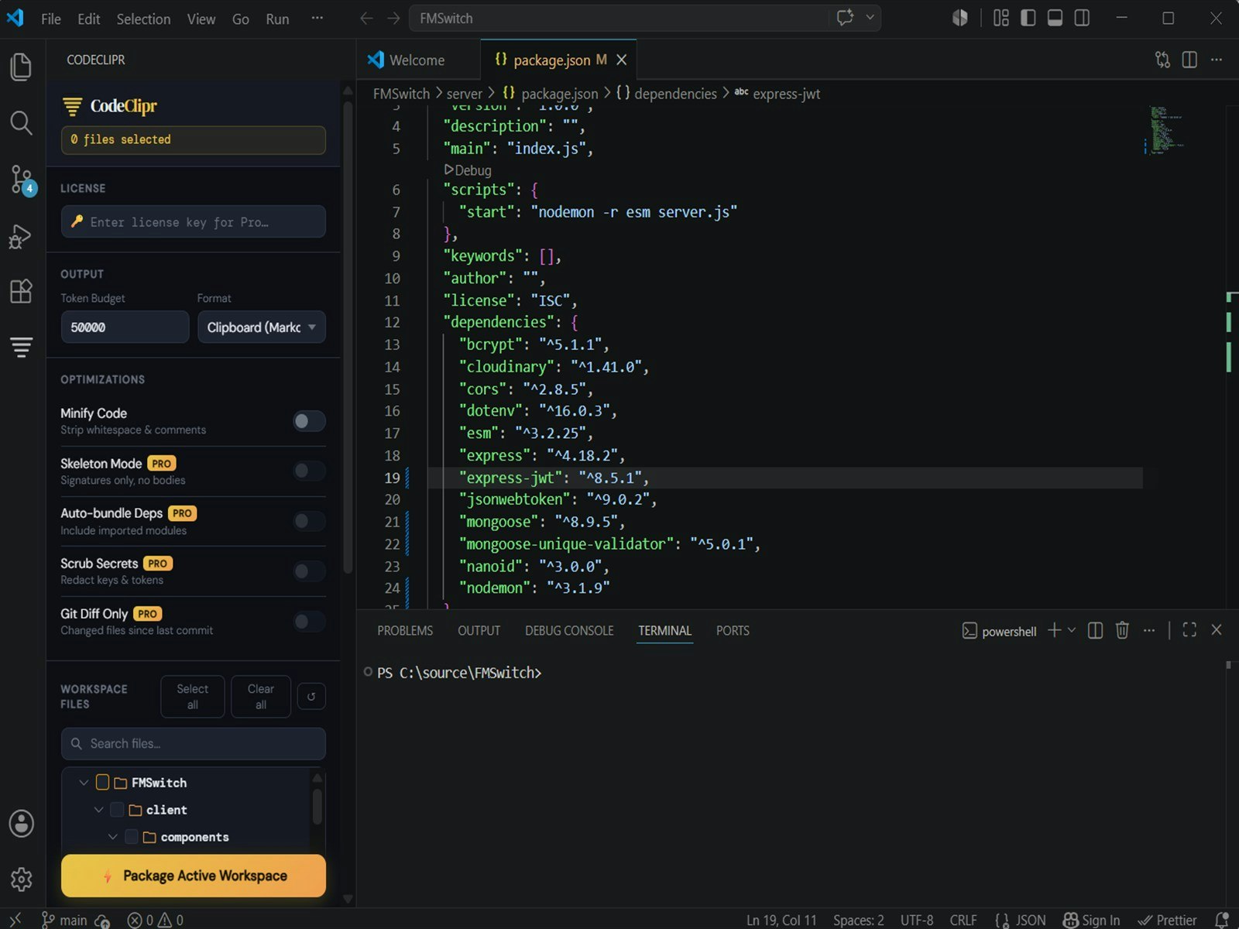Go forward with the right arrow
Screen dimensions: 1239x929
pos(393,19)
